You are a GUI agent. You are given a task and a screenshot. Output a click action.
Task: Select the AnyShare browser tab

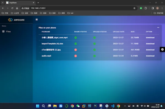point(19,2)
